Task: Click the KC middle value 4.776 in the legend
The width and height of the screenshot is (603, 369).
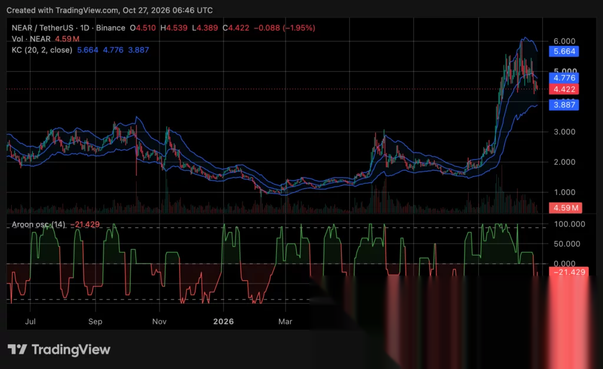Action: click(113, 50)
